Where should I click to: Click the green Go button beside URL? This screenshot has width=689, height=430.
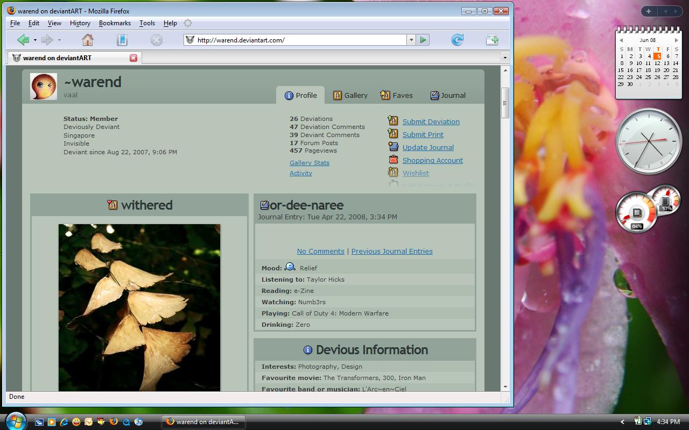[423, 40]
